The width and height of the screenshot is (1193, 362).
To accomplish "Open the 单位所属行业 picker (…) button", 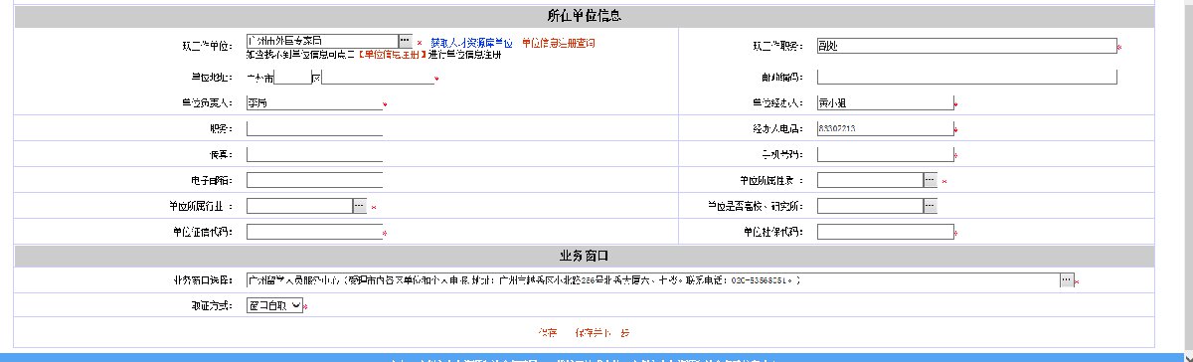I will click(360, 206).
